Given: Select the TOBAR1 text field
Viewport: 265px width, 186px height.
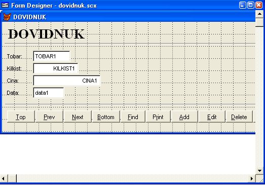Looking at the screenshot, I should pyautogui.click(x=52, y=56).
